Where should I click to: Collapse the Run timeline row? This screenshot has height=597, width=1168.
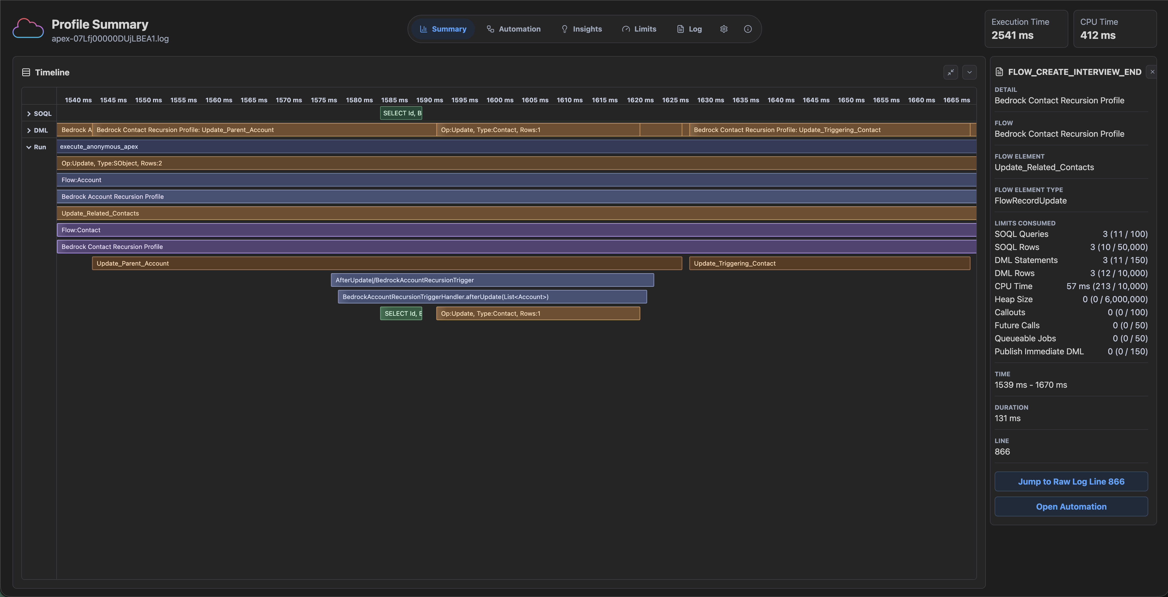click(29, 147)
